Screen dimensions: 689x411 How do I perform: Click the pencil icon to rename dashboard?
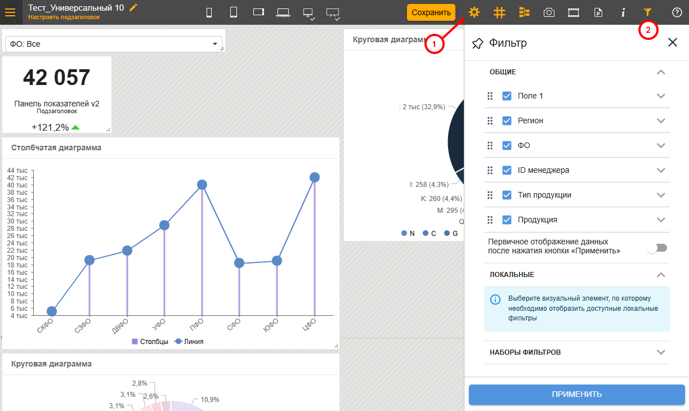(x=133, y=7)
